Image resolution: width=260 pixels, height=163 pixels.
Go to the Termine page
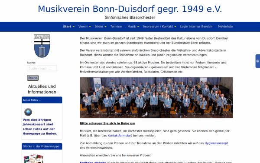click(116, 27)
